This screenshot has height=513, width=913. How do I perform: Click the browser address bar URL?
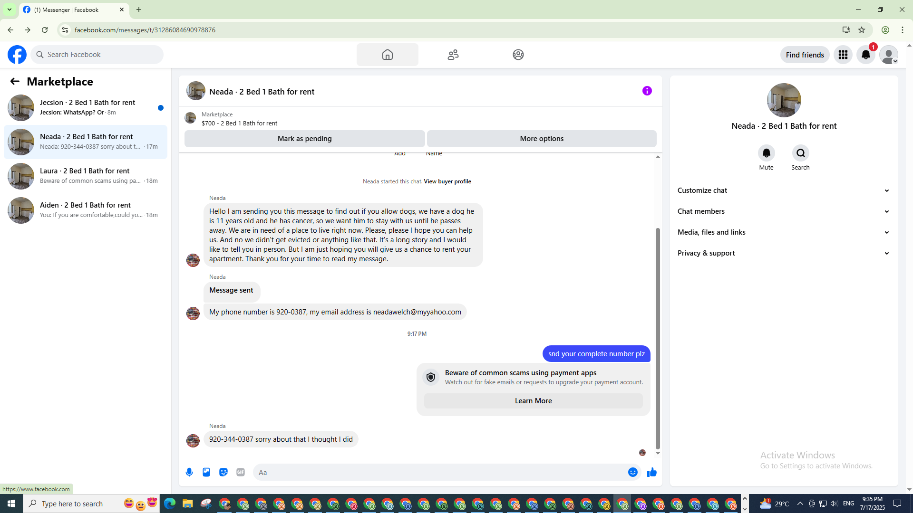(x=145, y=30)
